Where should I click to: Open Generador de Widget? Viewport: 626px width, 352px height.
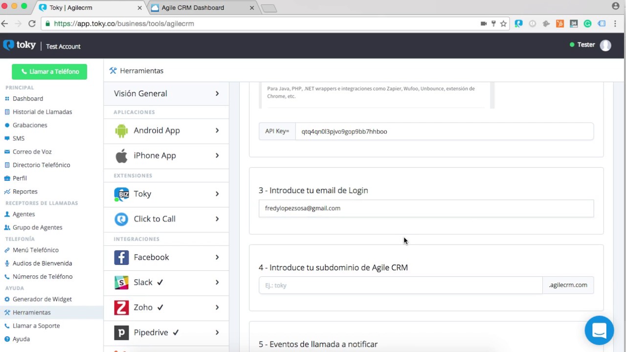[42, 299]
